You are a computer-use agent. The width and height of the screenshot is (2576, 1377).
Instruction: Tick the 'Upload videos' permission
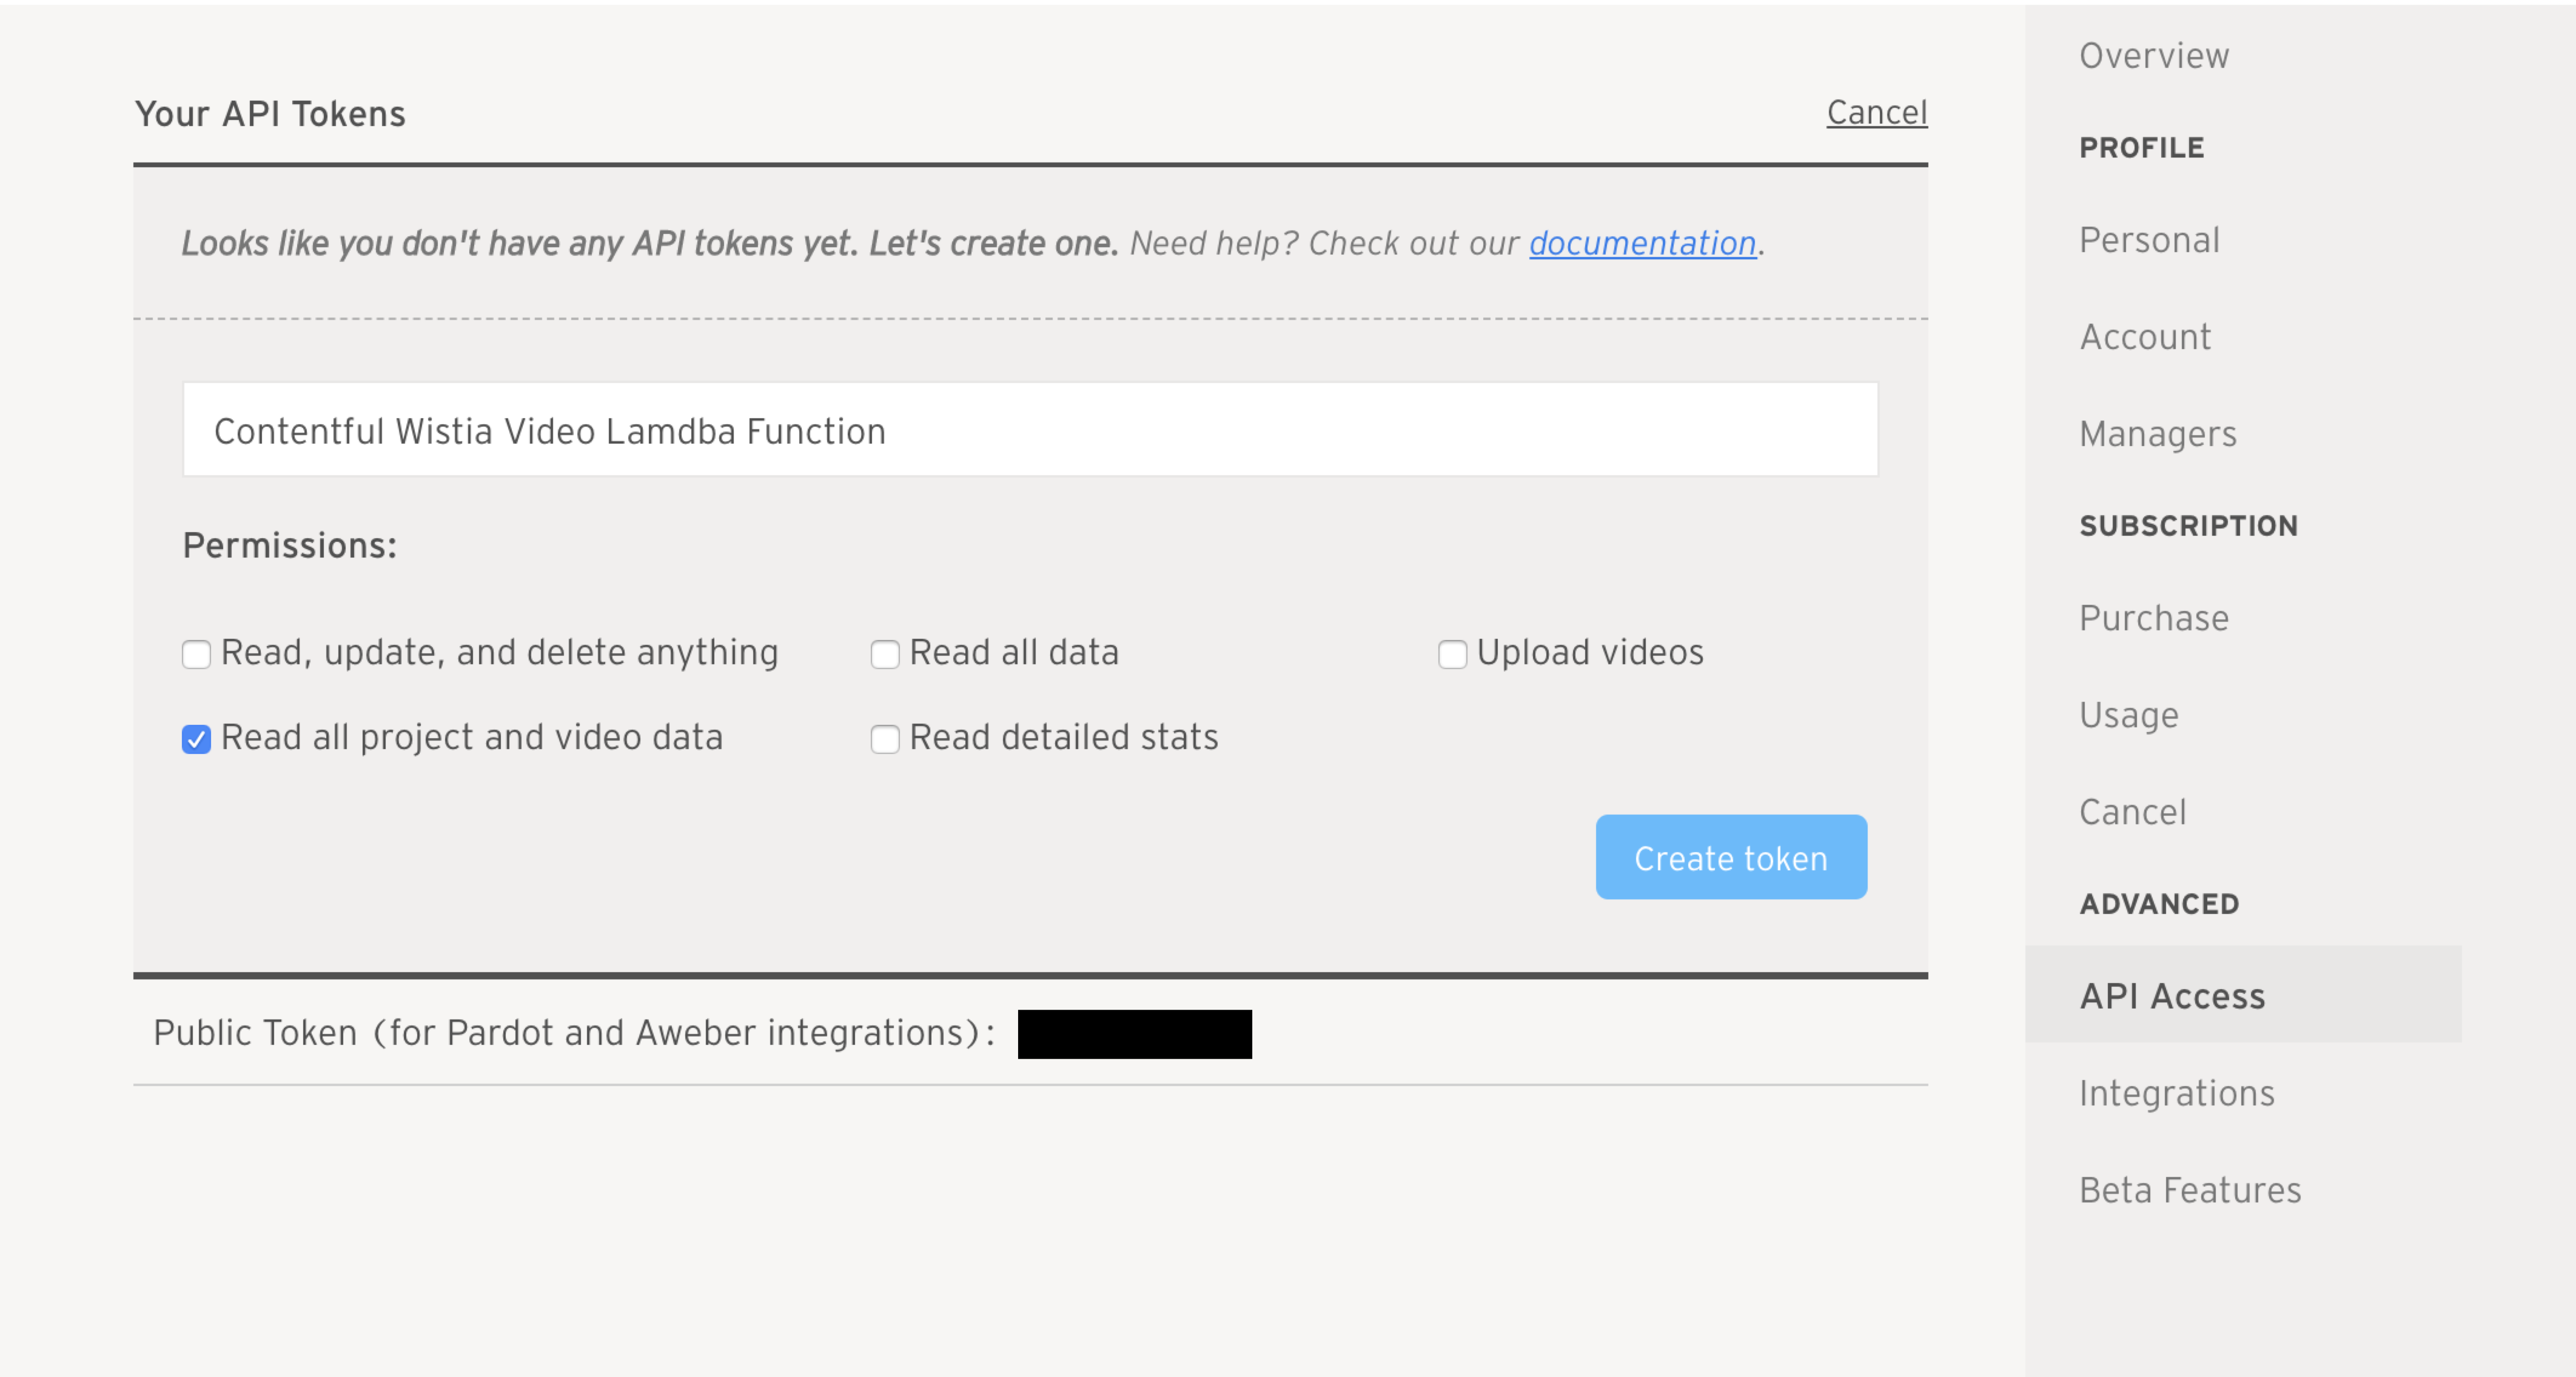[1452, 655]
